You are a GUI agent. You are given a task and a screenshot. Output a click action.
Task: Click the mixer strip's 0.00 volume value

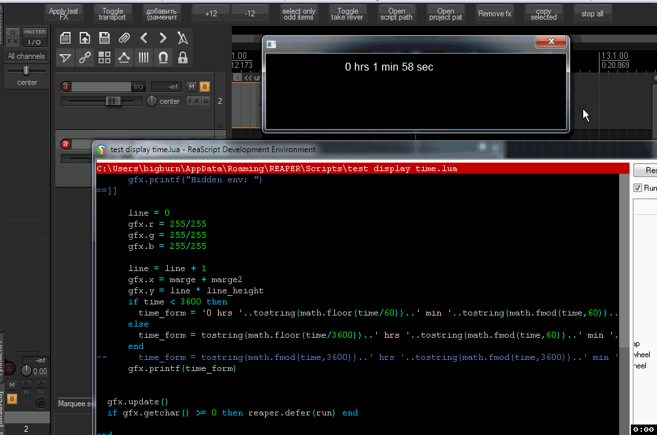(x=40, y=372)
